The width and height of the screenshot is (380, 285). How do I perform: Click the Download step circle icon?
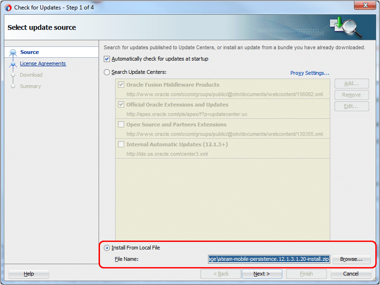point(13,75)
